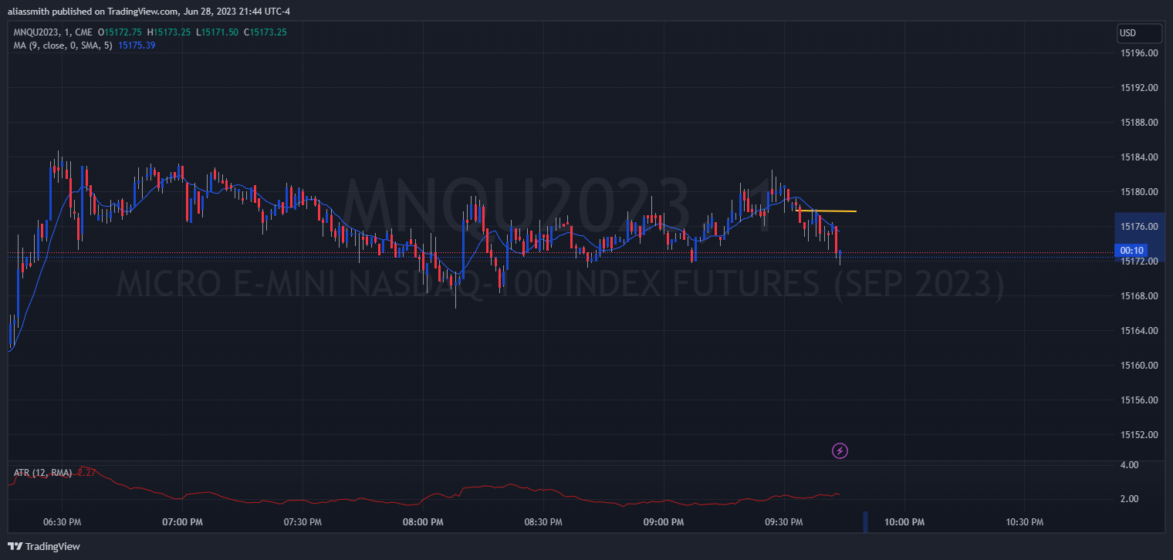Click the ATR value 2.27

(x=86, y=472)
